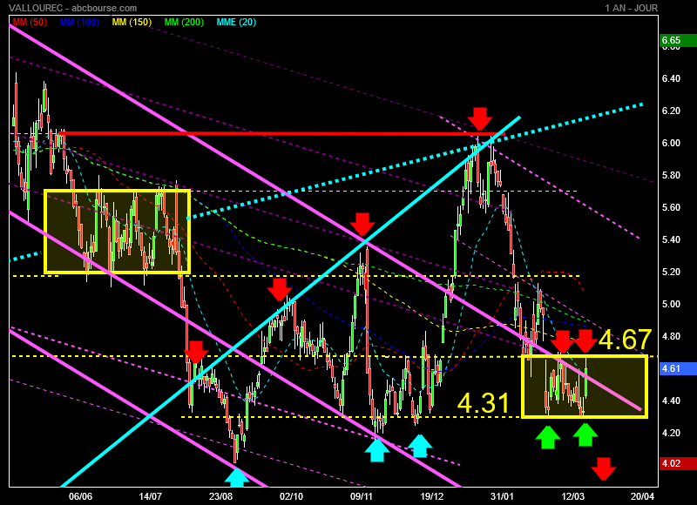The height and width of the screenshot is (505, 697).
Task: Click the 6.40 price axis label
Action: coord(671,78)
